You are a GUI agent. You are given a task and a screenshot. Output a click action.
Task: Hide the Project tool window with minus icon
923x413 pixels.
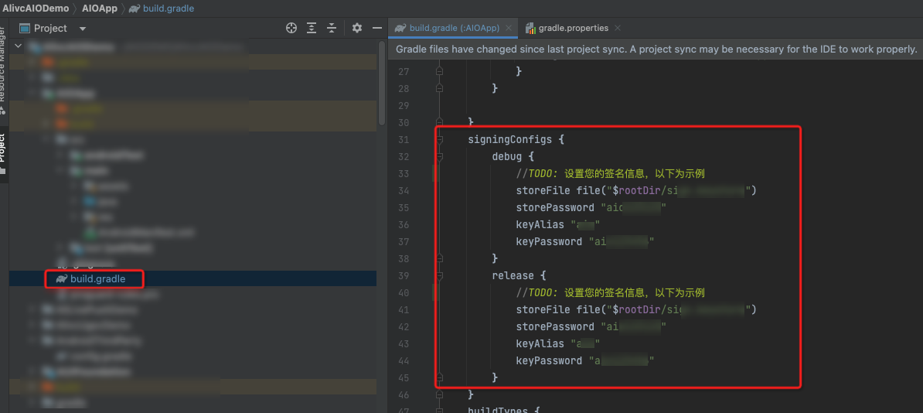click(x=376, y=28)
